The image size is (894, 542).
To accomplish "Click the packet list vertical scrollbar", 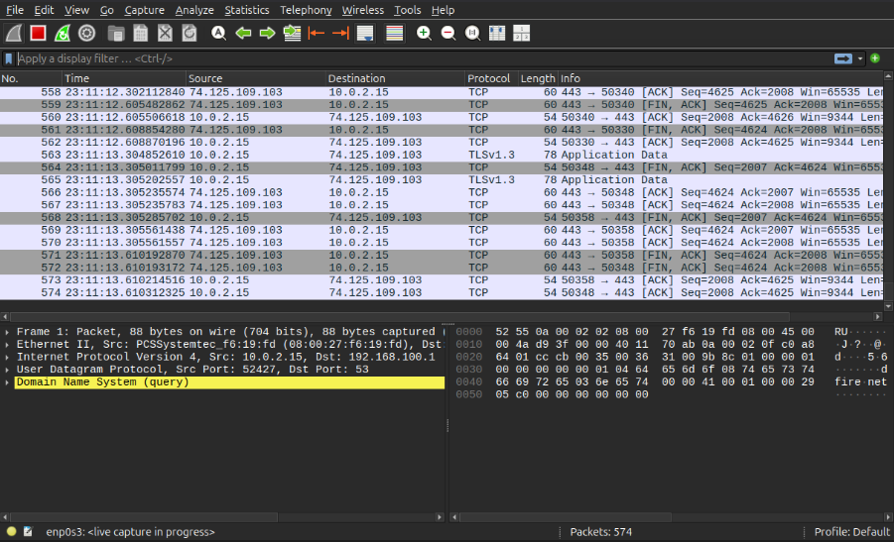I will tap(888, 190).
